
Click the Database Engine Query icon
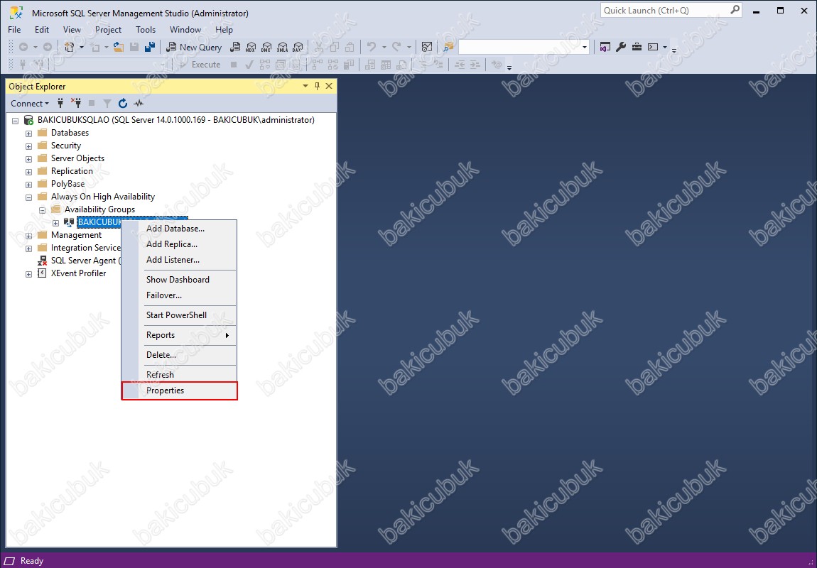point(235,47)
